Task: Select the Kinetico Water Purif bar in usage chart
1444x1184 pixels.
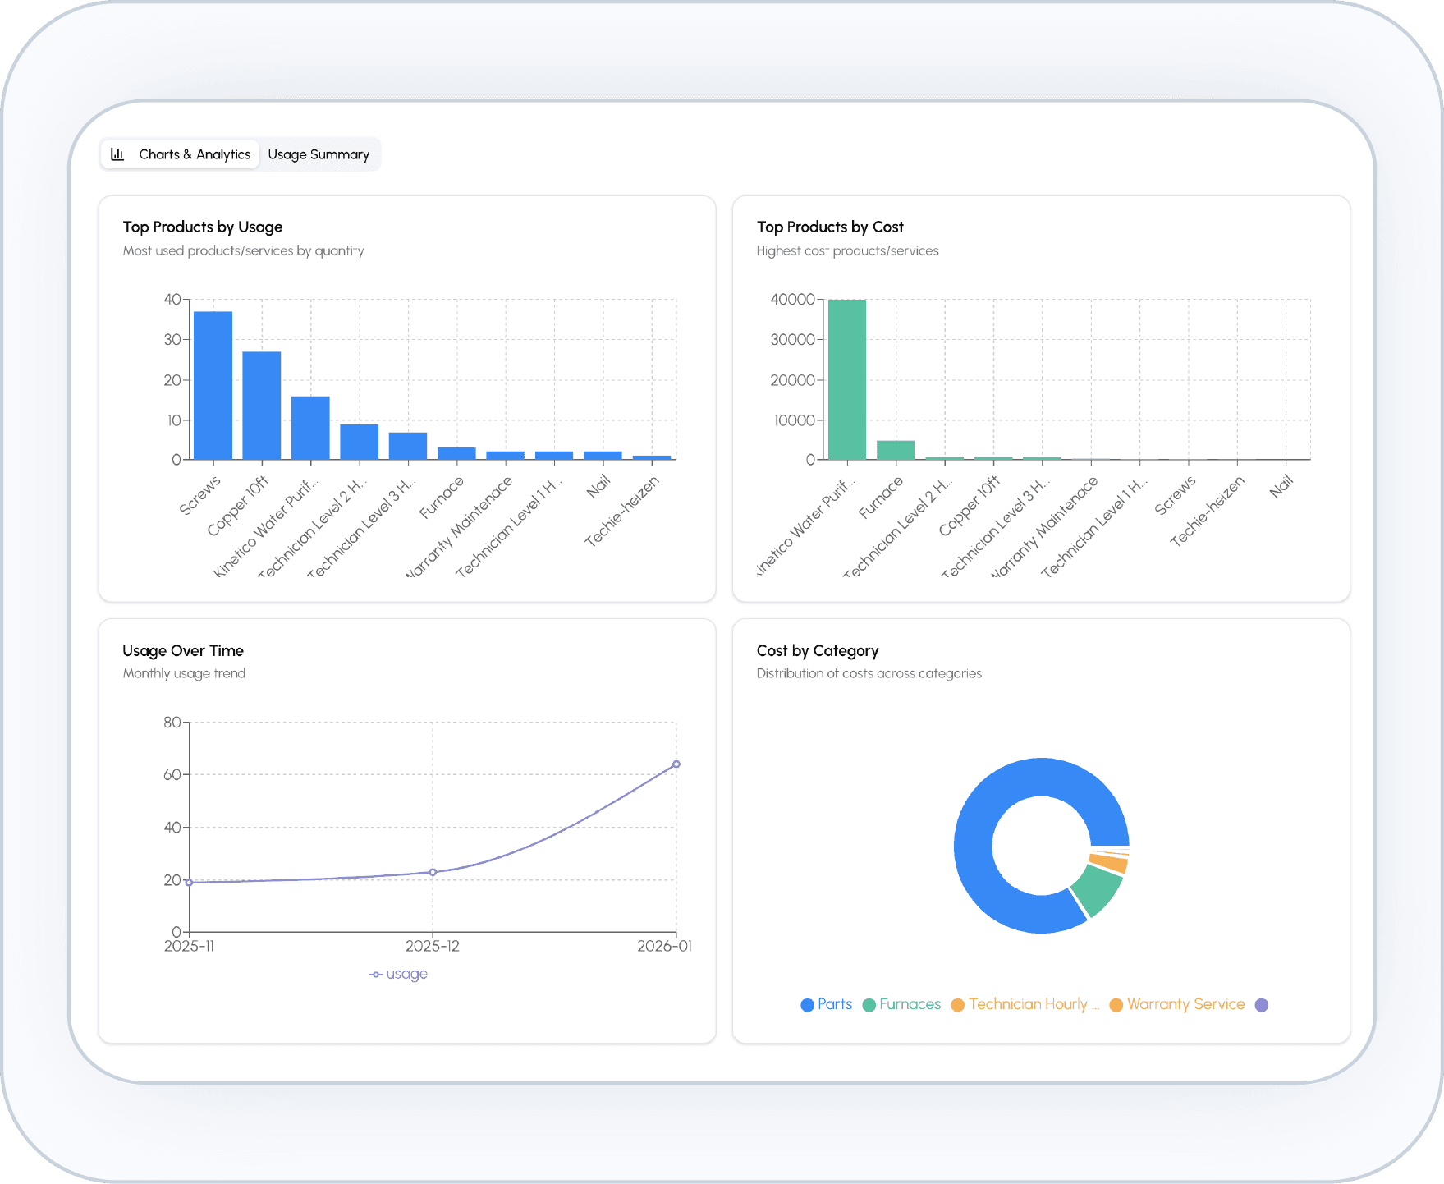Action: [310, 428]
